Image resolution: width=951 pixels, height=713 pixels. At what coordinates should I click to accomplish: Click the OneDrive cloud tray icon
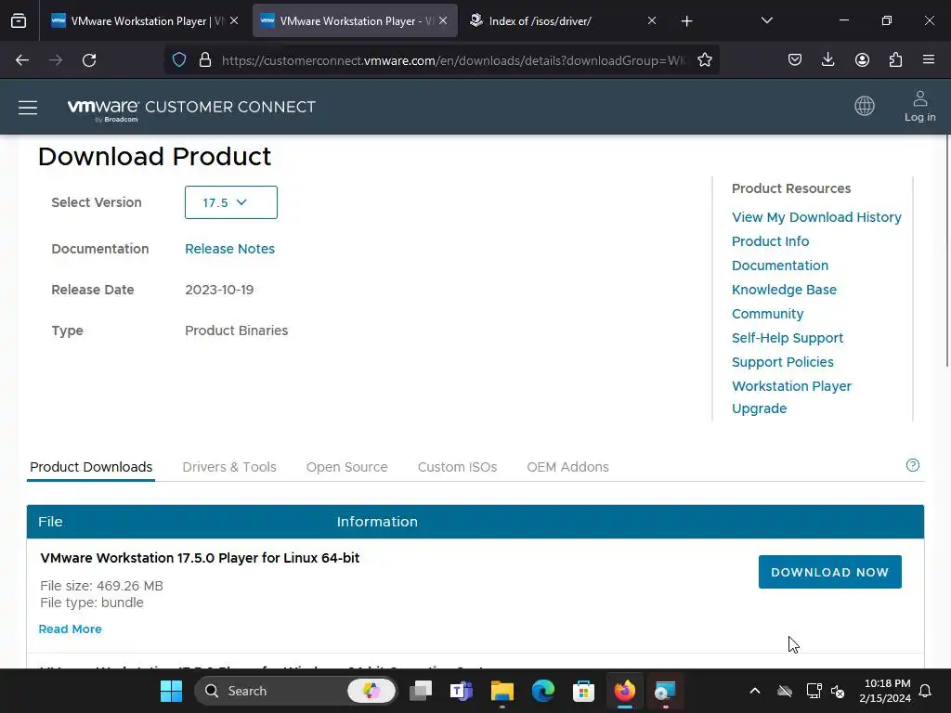[x=785, y=691]
